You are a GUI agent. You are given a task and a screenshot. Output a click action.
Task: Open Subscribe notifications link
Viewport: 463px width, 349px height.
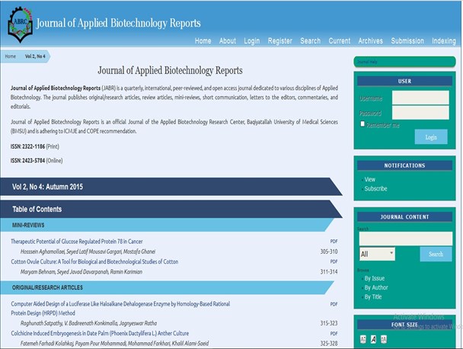click(x=375, y=188)
